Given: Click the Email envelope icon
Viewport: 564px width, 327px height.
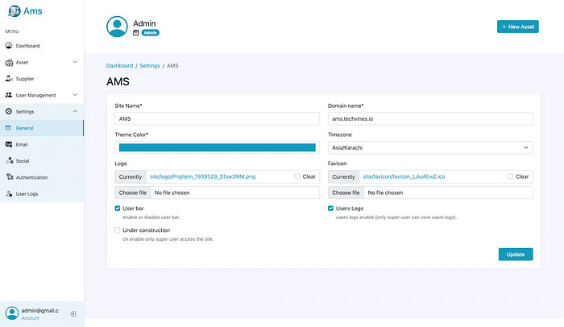Looking at the screenshot, I should pyautogui.click(x=9, y=144).
